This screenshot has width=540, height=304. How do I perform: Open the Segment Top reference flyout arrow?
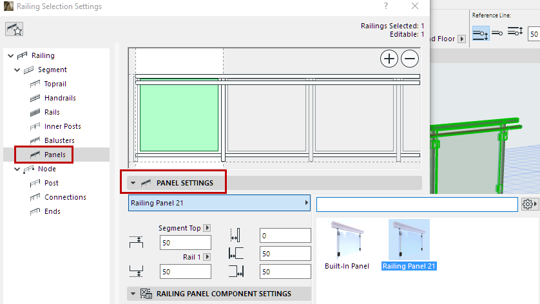coord(207,228)
